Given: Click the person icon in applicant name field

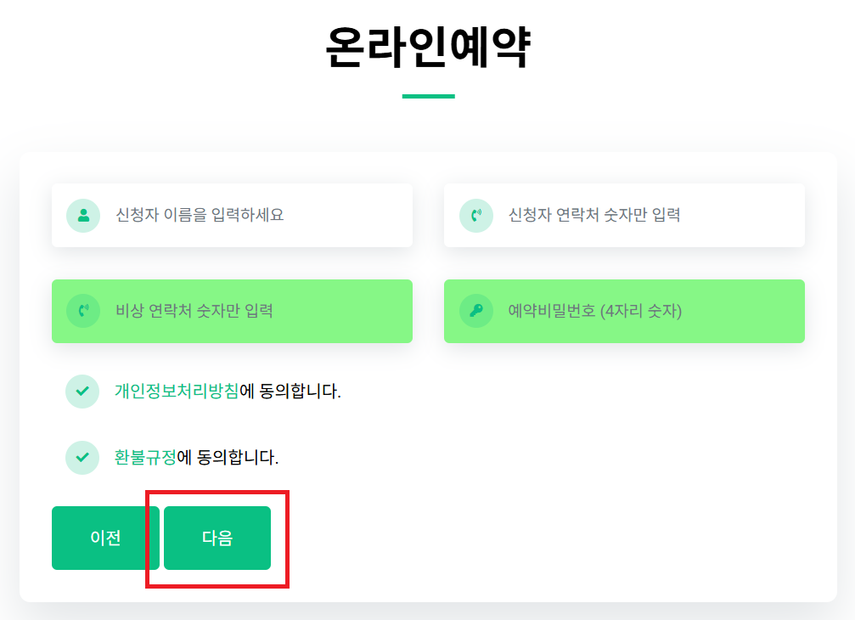Looking at the screenshot, I should (82, 215).
